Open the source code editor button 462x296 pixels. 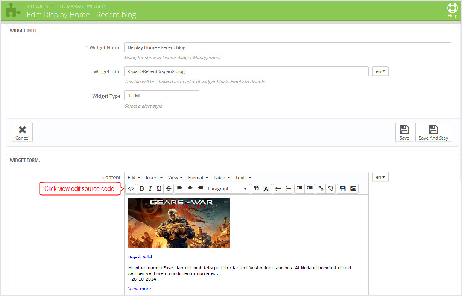point(131,188)
